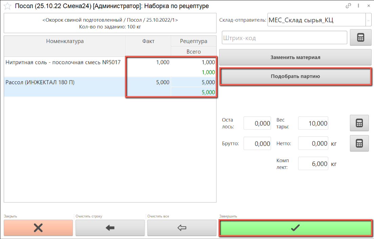Screen dimensions: 374x239
Task: Click the Номенклатура column header
Action: (65, 41)
